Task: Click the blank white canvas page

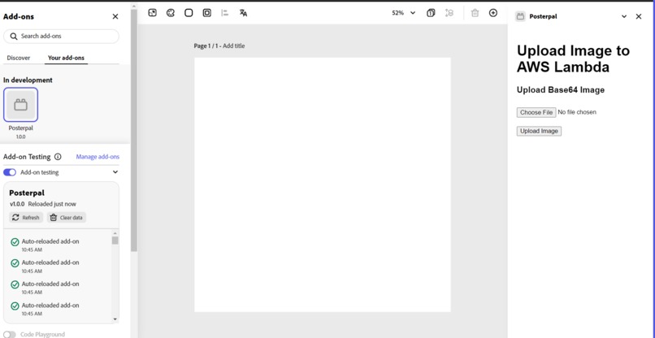Action: (323, 184)
